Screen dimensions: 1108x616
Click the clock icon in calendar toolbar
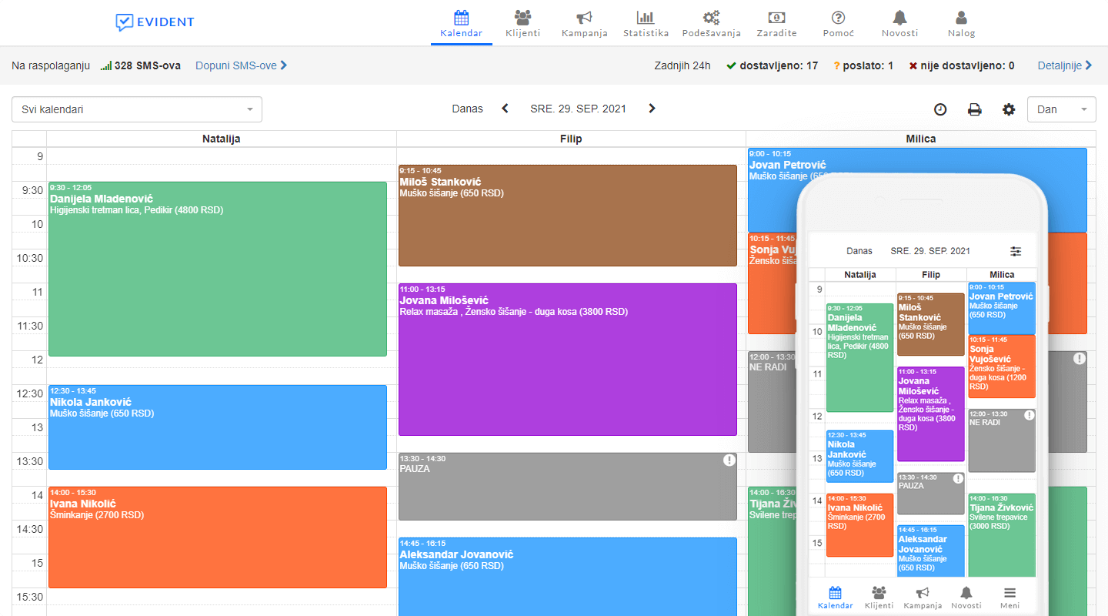point(940,109)
